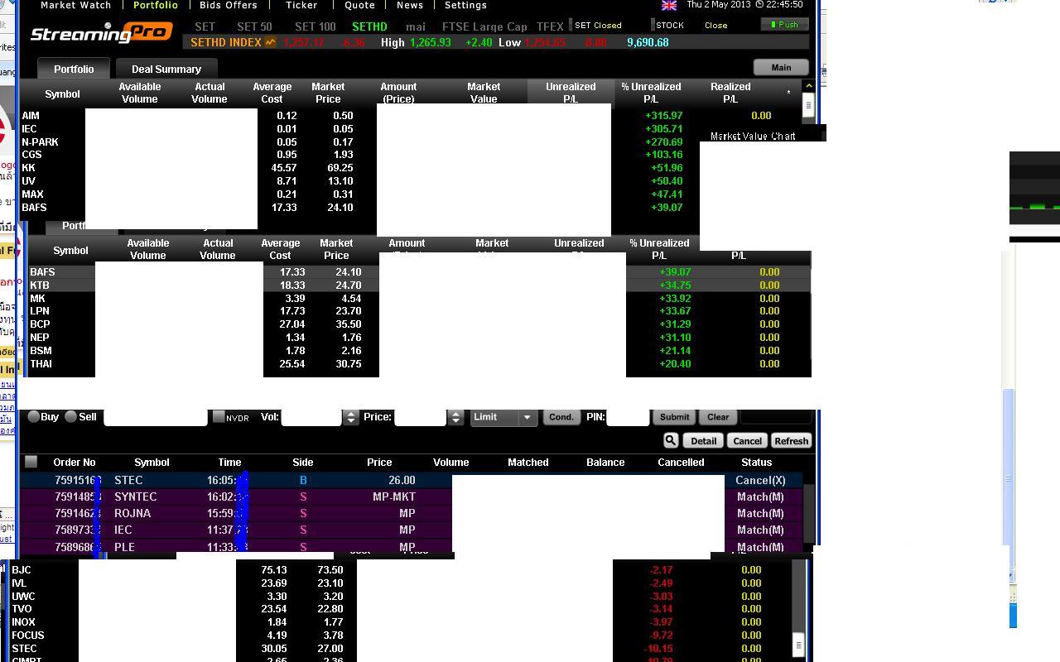The image size is (1060, 662).
Task: Switch to the Deal Summary tab
Action: pos(166,69)
